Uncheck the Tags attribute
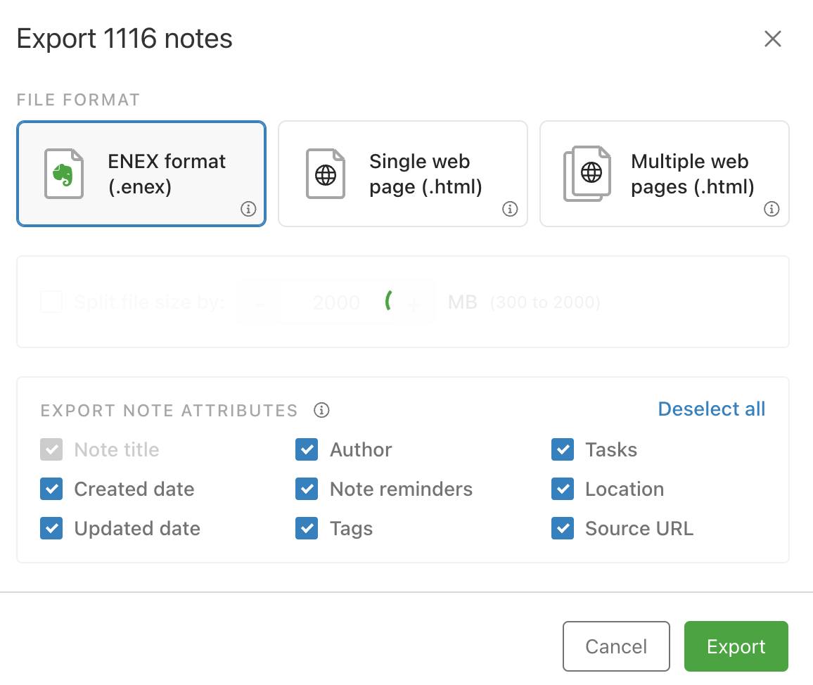The width and height of the screenshot is (813, 685). pos(307,529)
